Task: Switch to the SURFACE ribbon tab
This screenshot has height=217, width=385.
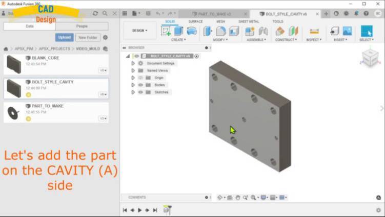Action: click(x=195, y=21)
